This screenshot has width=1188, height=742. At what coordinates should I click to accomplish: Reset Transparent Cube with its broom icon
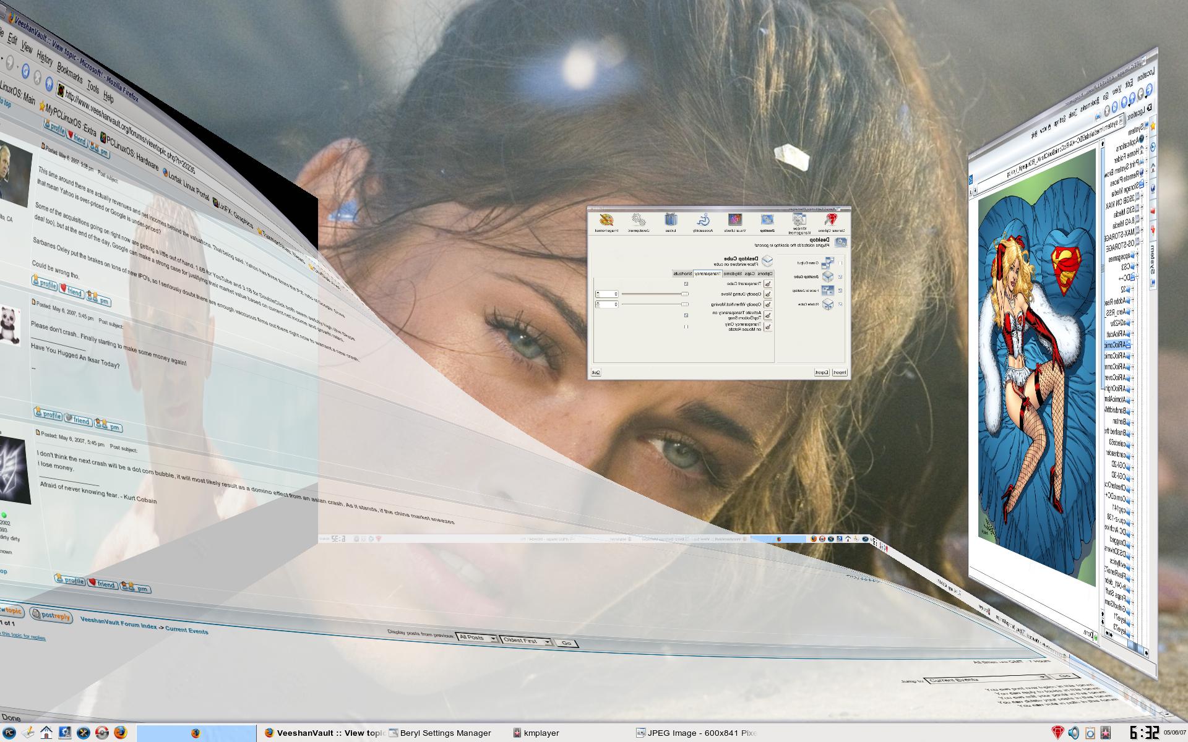point(768,284)
